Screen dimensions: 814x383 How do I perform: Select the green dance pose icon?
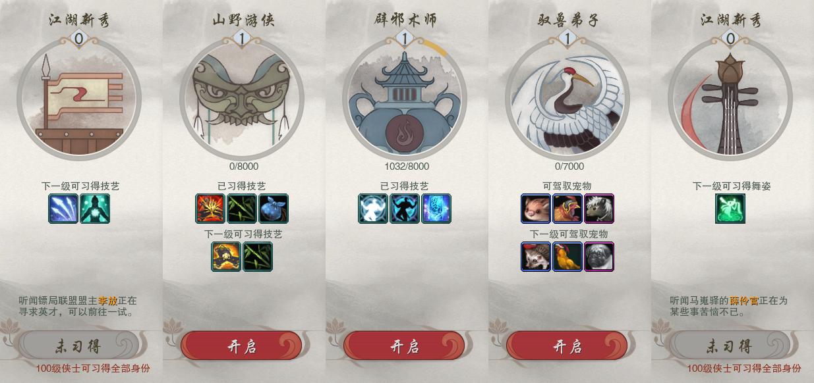(730, 209)
